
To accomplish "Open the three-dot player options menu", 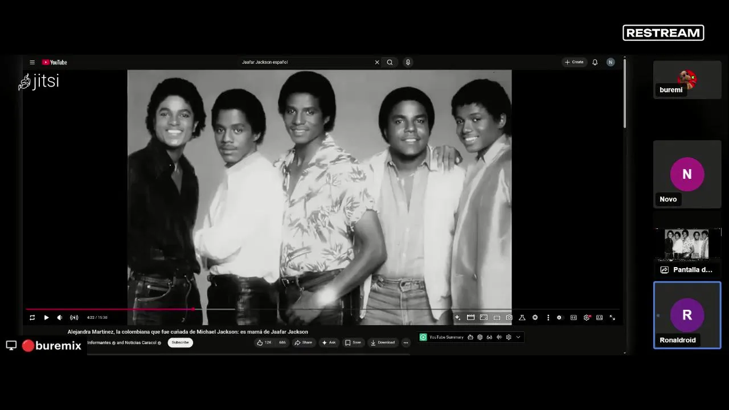I will 548,317.
